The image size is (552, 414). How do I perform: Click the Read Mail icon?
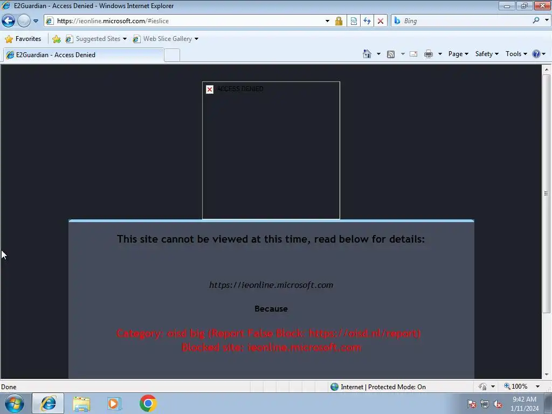(x=413, y=54)
